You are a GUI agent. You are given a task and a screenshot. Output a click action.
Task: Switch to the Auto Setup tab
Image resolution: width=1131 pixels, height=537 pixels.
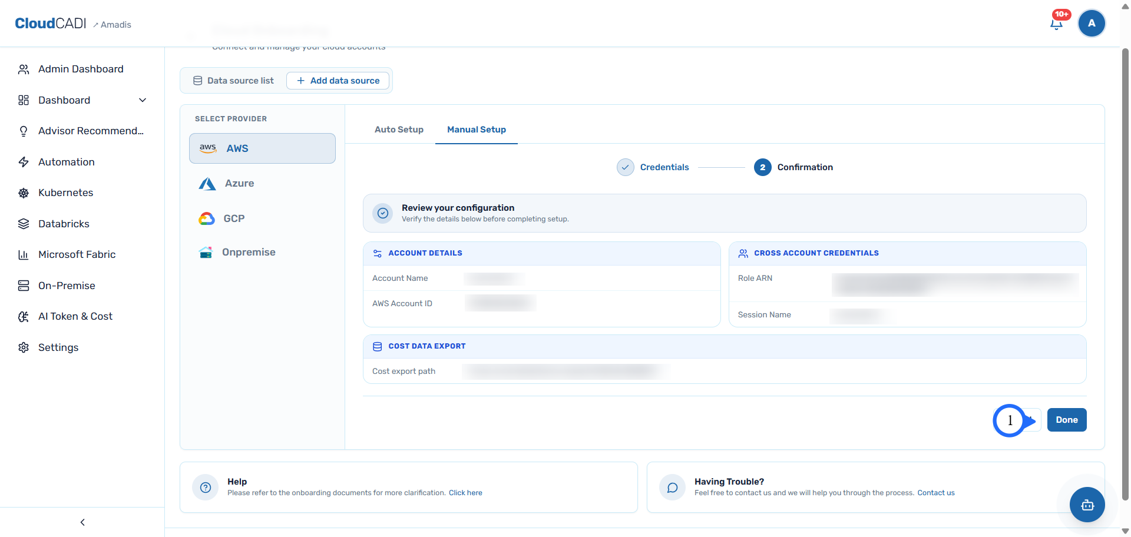399,130
